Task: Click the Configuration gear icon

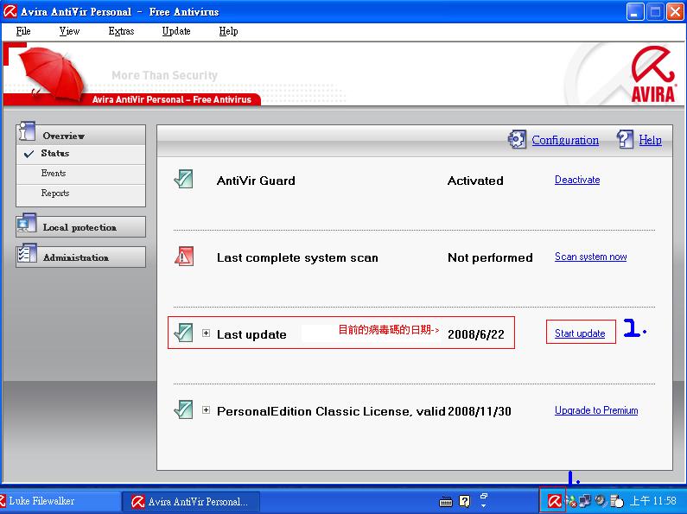Action: coord(517,140)
